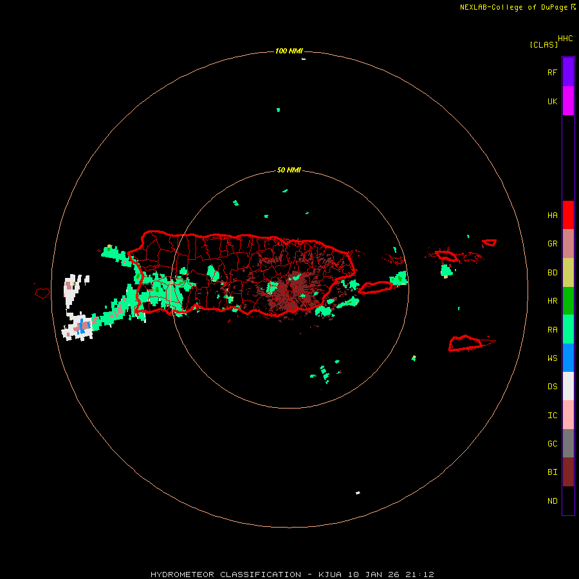The height and width of the screenshot is (579, 579).
Task: Click the "HR" legend label
Action: pyautogui.click(x=552, y=301)
